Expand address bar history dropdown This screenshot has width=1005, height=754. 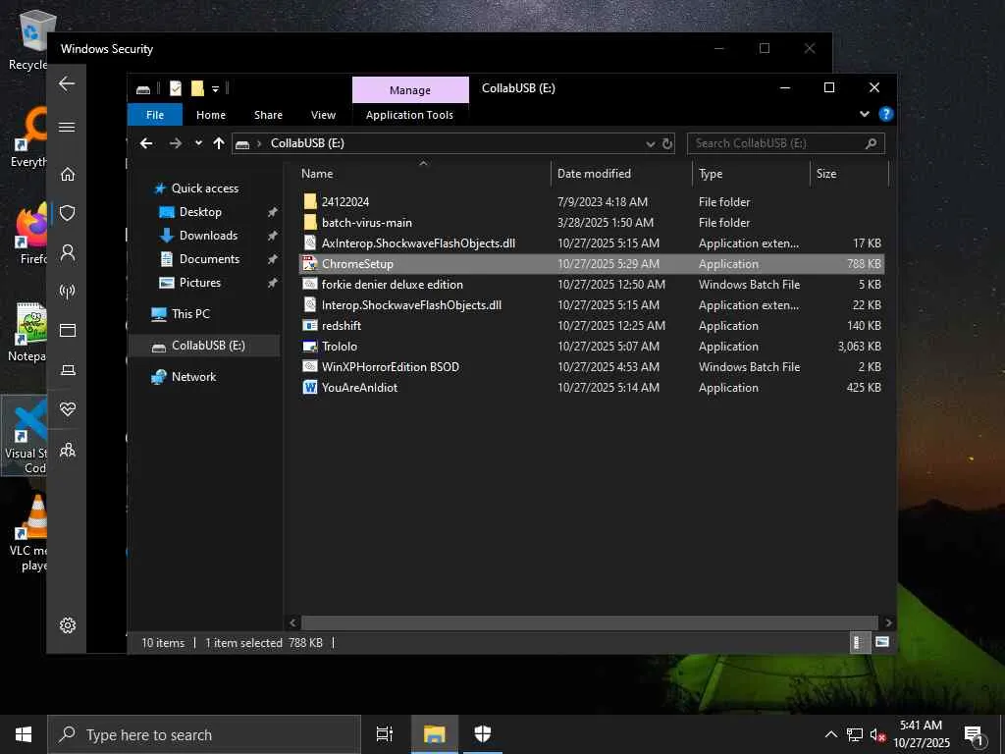(x=651, y=144)
